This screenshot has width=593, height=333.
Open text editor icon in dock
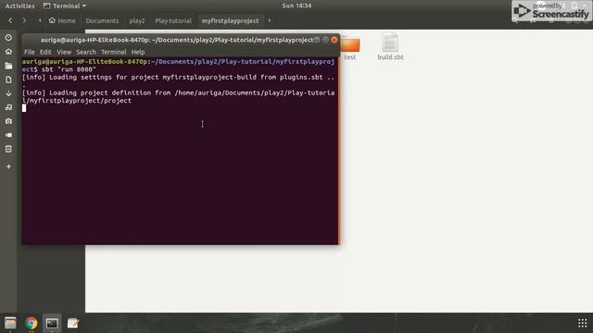pyautogui.click(x=72, y=323)
